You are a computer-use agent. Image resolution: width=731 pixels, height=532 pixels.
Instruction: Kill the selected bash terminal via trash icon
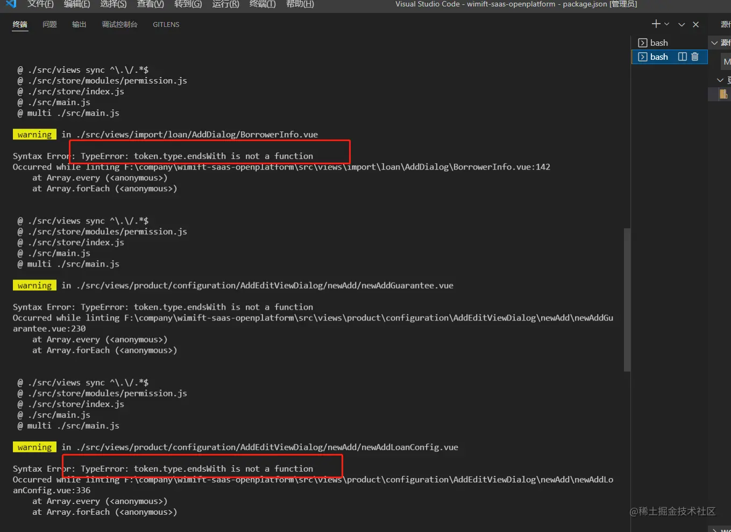695,57
